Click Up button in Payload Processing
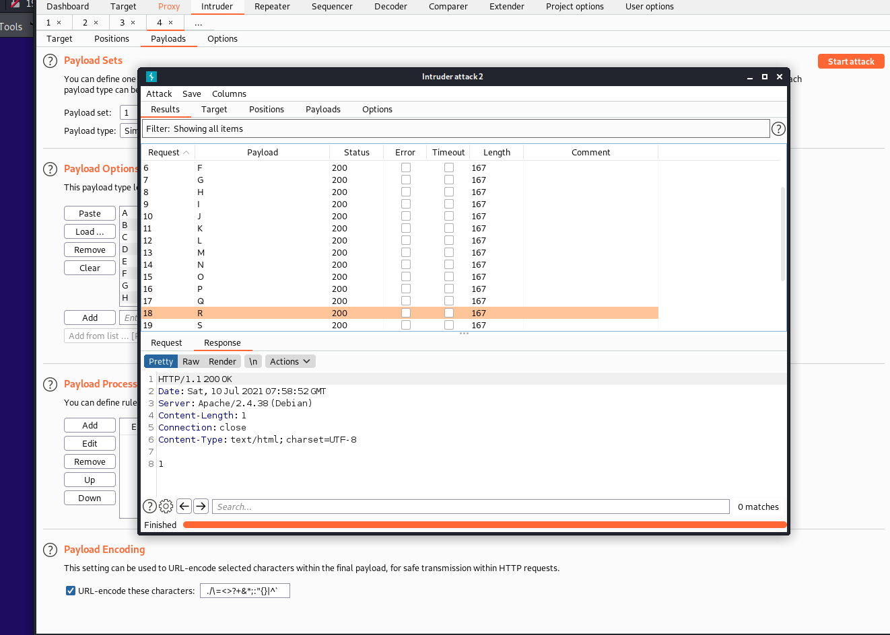This screenshot has height=635, width=890. click(x=90, y=480)
